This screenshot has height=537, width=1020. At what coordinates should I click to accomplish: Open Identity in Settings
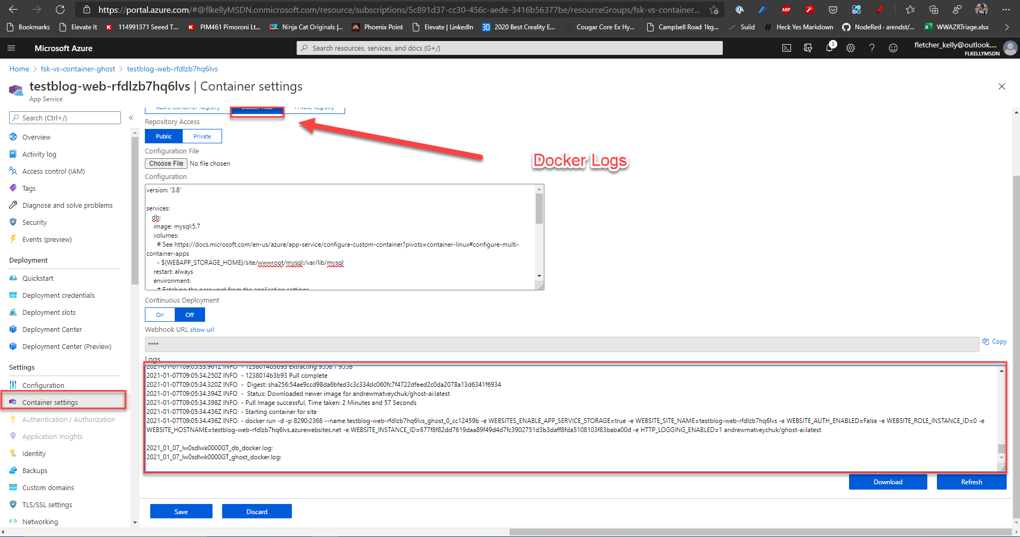tap(34, 453)
